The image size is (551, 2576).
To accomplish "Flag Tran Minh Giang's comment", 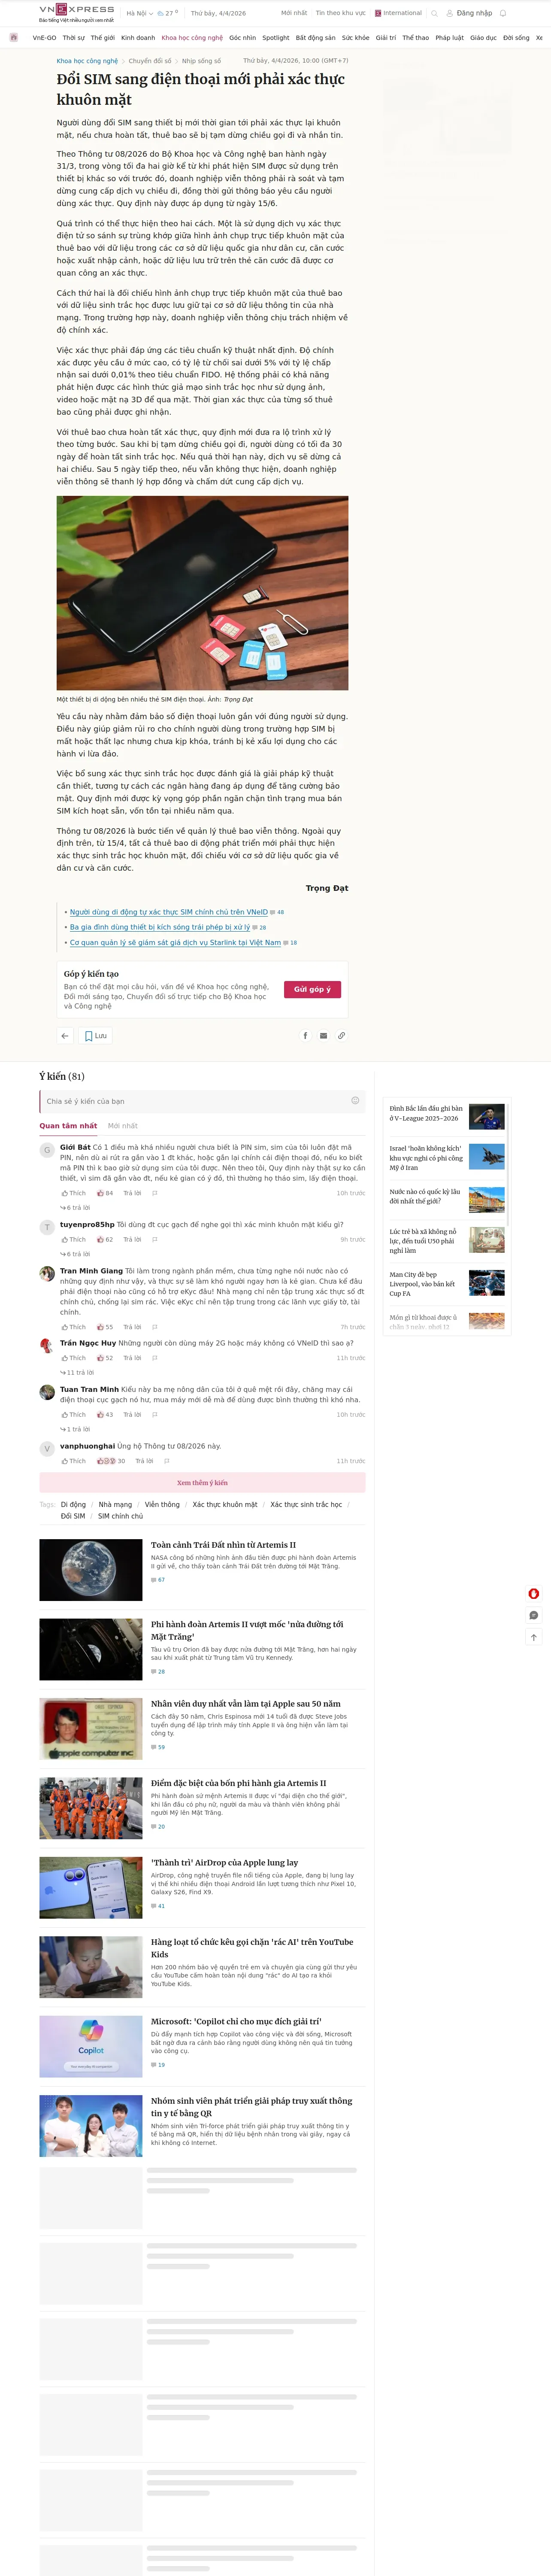I will click(x=154, y=1327).
